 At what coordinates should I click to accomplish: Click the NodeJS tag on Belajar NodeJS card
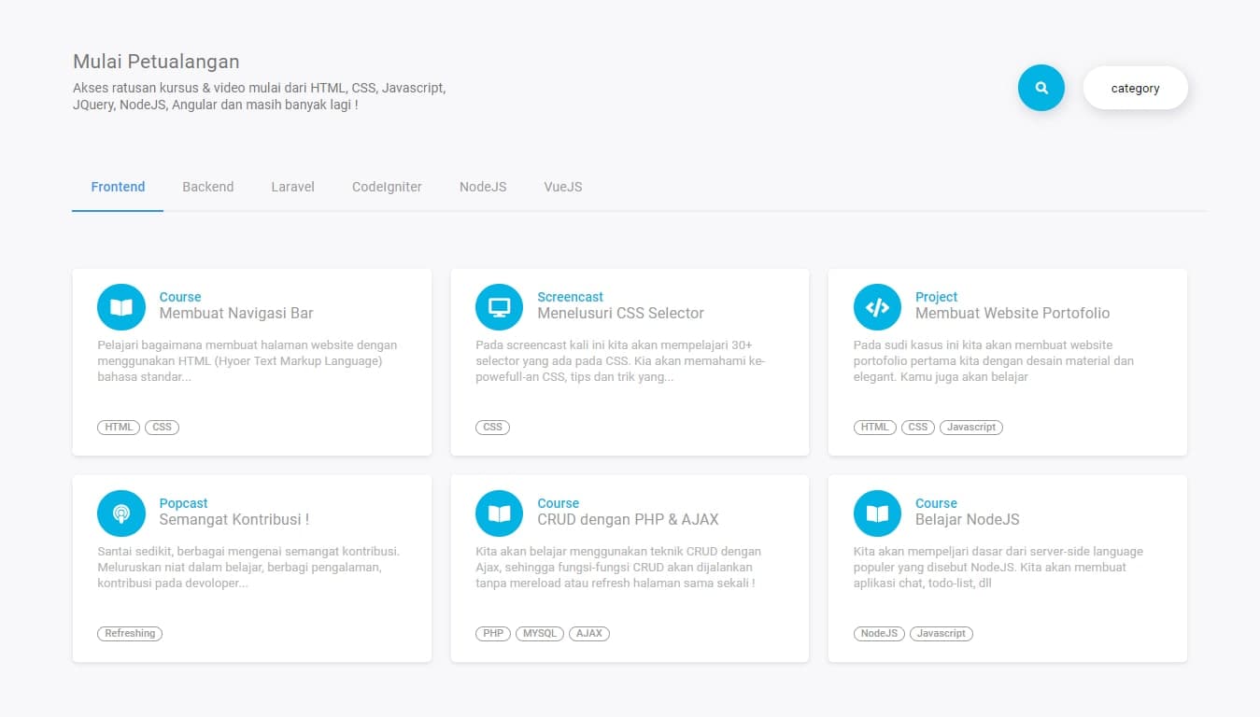tap(879, 633)
